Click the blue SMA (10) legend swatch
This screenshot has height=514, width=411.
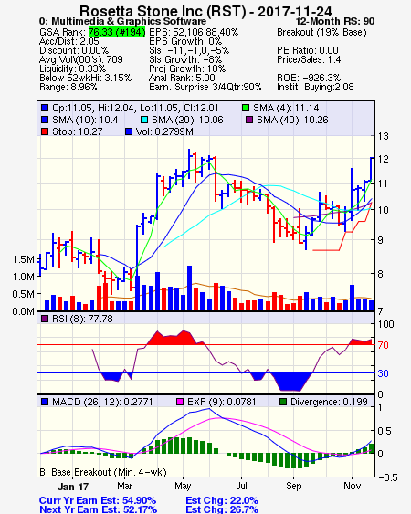(45, 120)
